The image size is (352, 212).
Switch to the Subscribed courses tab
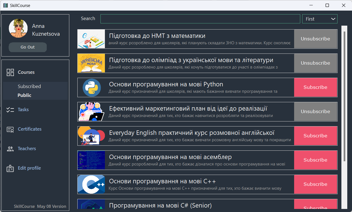29,86
